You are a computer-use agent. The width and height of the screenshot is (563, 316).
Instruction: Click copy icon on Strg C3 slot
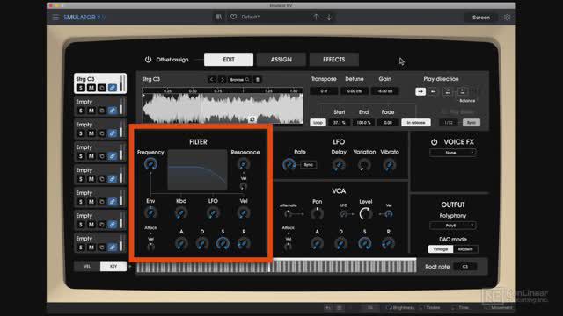(x=102, y=88)
